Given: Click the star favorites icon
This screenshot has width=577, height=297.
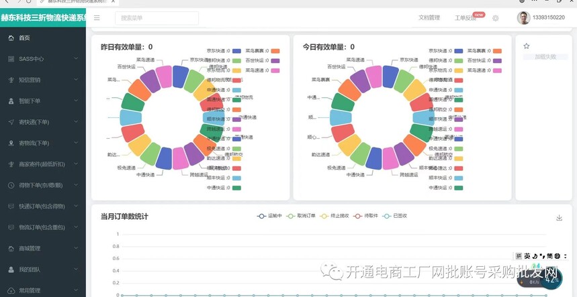Looking at the screenshot, I should pos(526,46).
